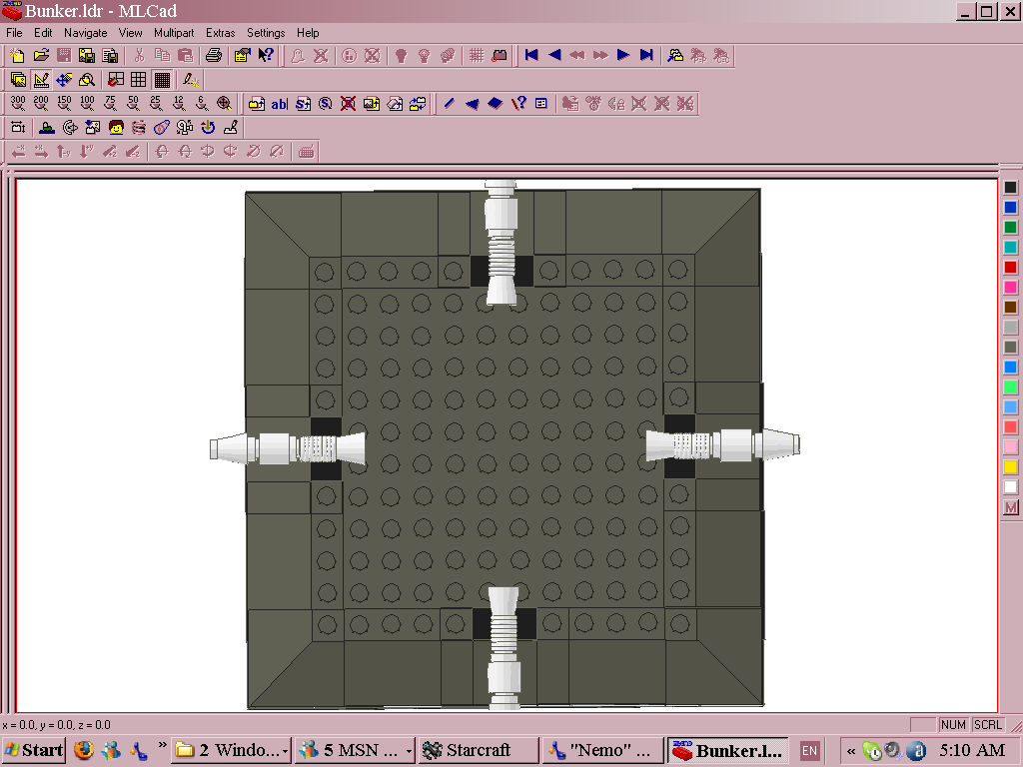Add an optional line primitive

tap(518, 103)
